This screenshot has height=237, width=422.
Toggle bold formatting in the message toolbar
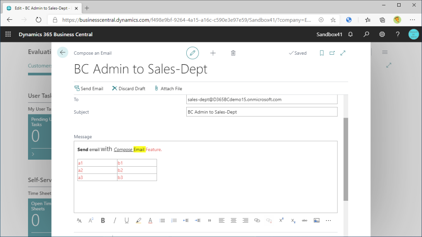pyautogui.click(x=103, y=221)
